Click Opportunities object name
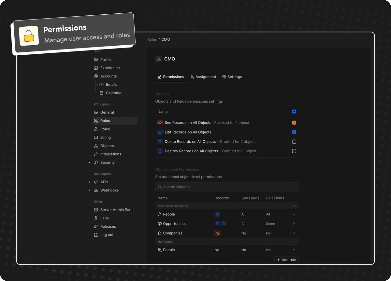 (x=175, y=224)
